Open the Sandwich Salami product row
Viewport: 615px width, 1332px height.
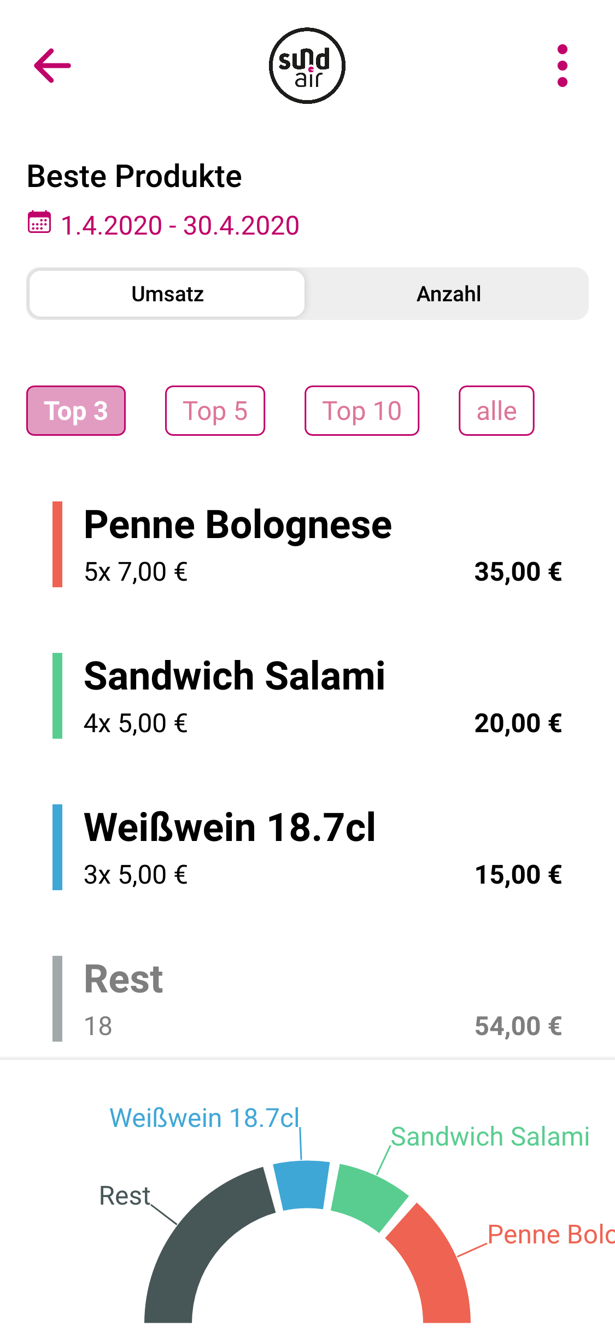pyautogui.click(x=307, y=696)
